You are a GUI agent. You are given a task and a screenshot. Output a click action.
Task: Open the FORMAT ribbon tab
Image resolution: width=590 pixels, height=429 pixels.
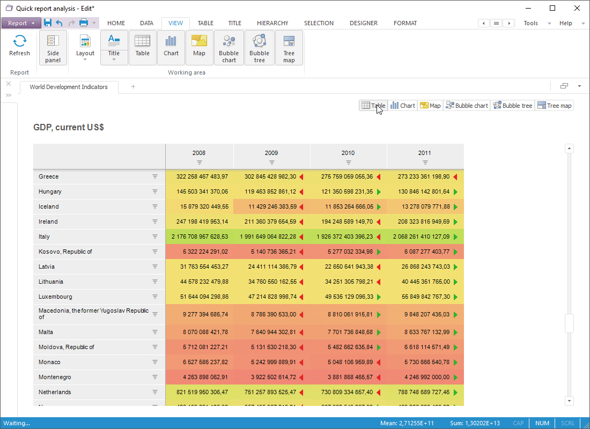tap(405, 23)
